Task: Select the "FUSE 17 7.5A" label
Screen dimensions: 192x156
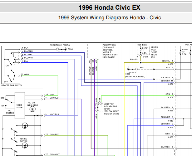Action: click(x=145, y=51)
